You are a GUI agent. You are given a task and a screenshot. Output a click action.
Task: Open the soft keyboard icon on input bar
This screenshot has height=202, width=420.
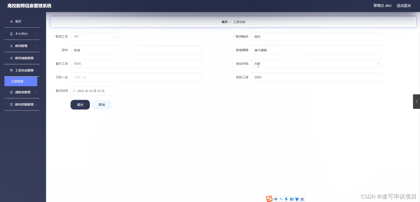pos(291,199)
